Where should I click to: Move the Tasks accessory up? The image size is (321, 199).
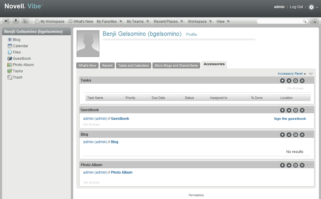[x=282, y=80]
